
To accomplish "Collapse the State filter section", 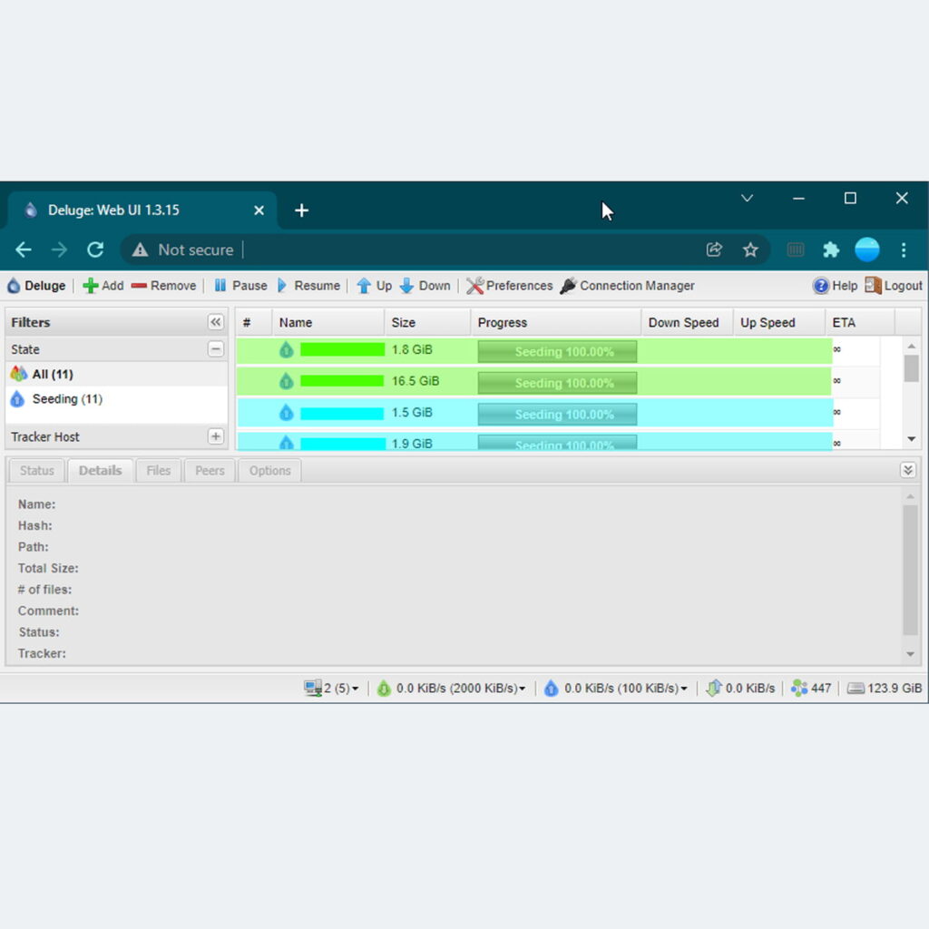I will pos(216,349).
